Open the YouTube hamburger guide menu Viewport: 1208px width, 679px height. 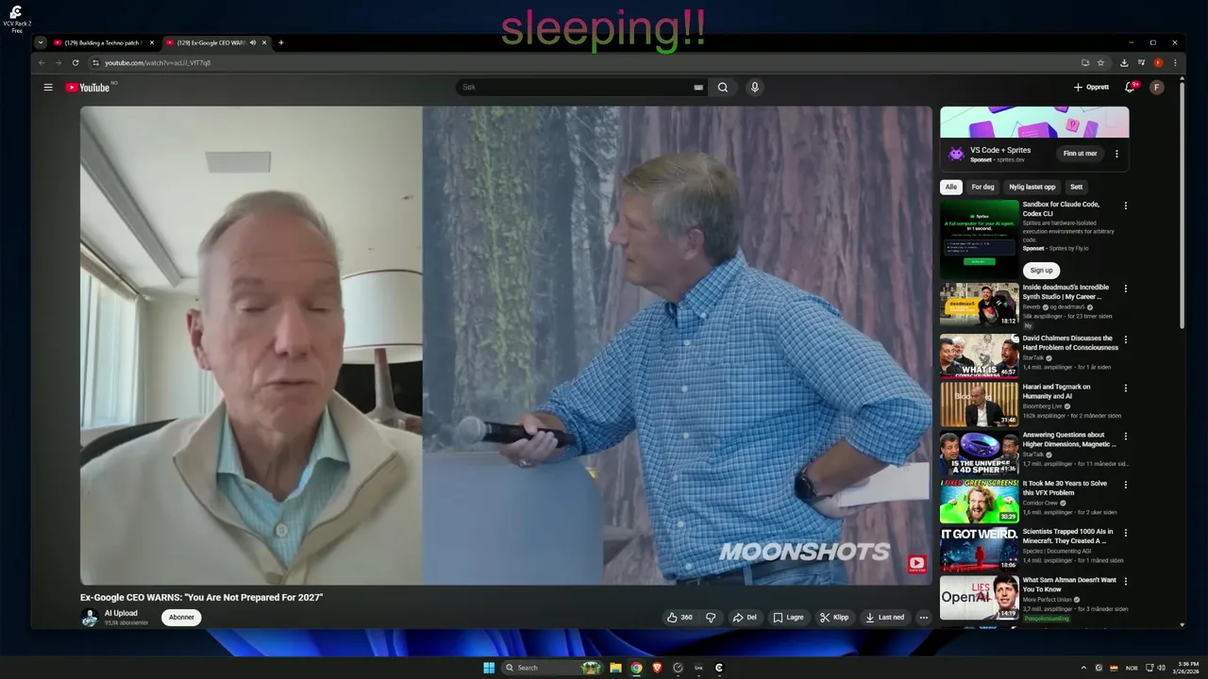tap(48, 87)
